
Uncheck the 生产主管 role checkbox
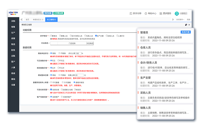point(96,36)
